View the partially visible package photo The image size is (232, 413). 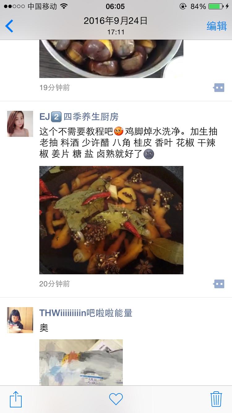81,363
